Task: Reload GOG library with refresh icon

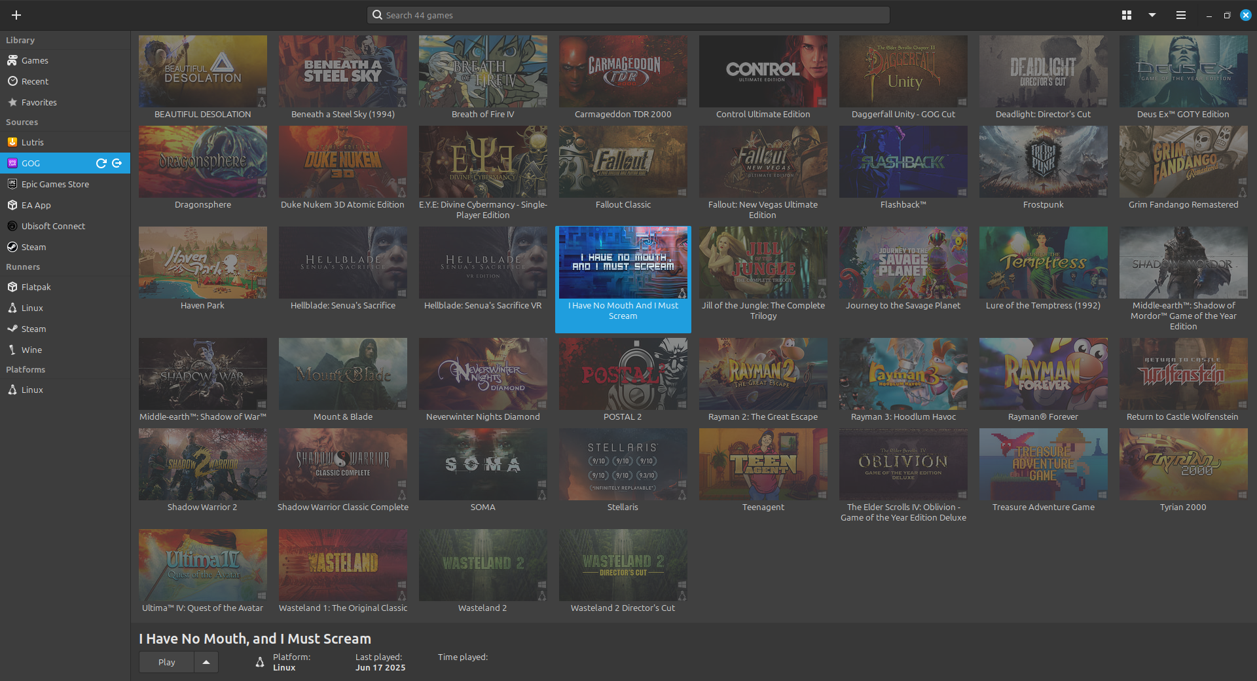Action: (x=101, y=163)
